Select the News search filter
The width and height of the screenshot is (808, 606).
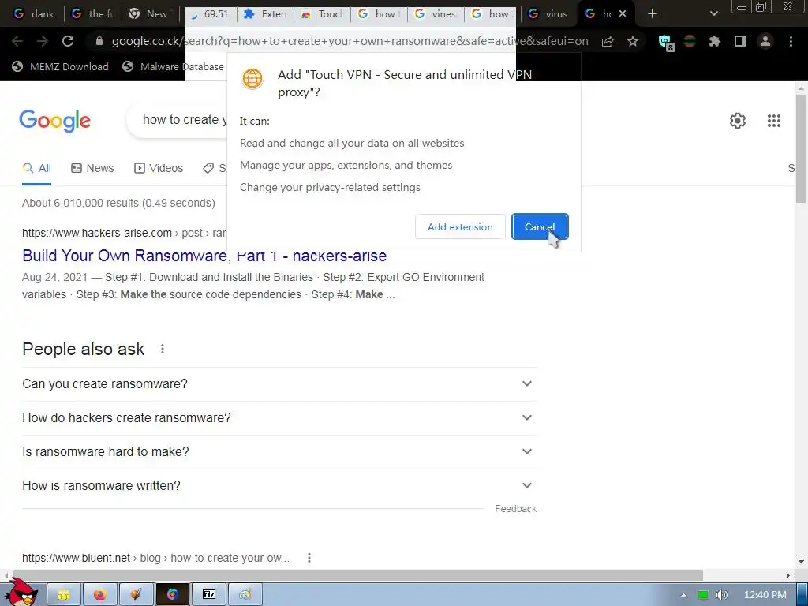pos(92,168)
